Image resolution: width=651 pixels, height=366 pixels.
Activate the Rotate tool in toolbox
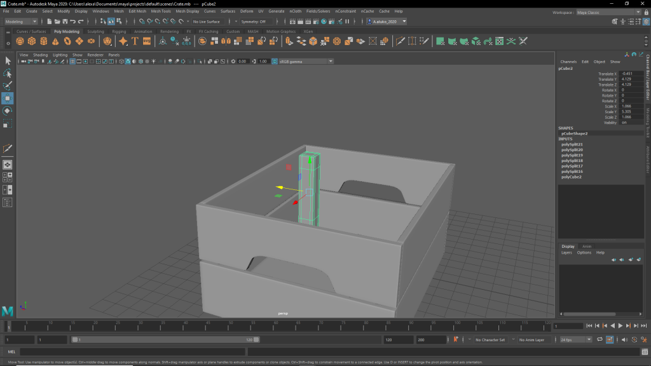[8, 111]
